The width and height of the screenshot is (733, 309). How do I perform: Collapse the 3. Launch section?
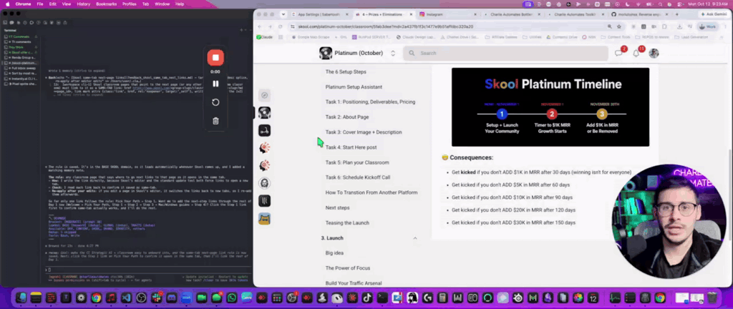point(414,238)
